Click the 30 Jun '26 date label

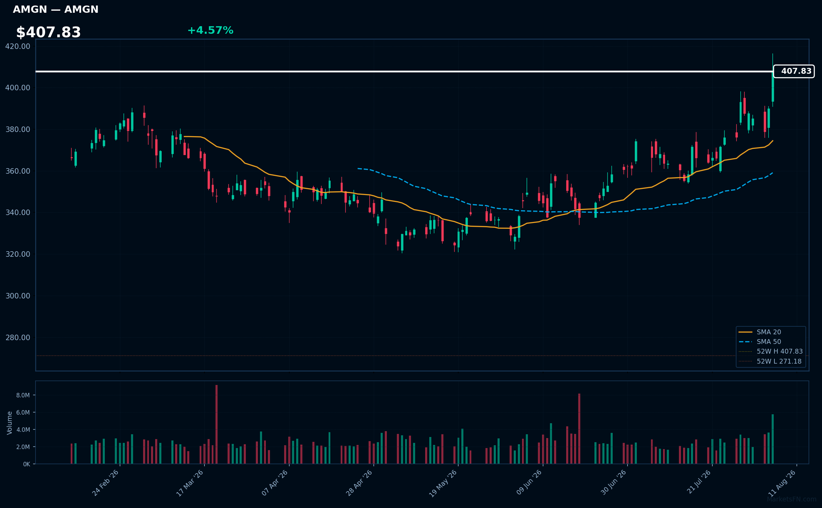point(613,482)
